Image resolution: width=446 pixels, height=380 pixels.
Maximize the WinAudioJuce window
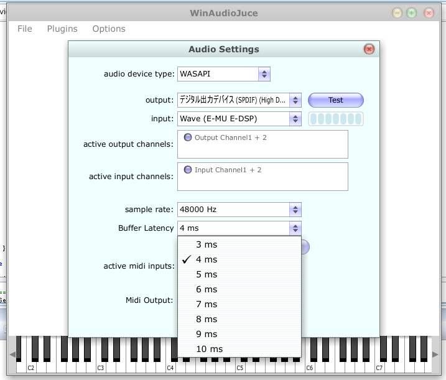(x=412, y=13)
